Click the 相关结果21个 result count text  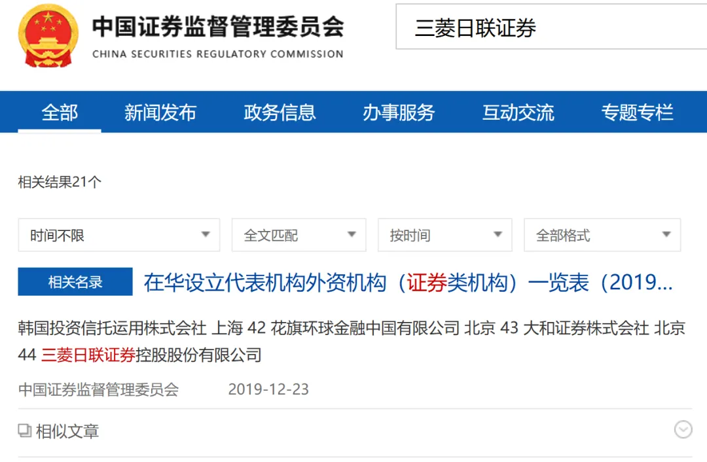click(x=60, y=182)
